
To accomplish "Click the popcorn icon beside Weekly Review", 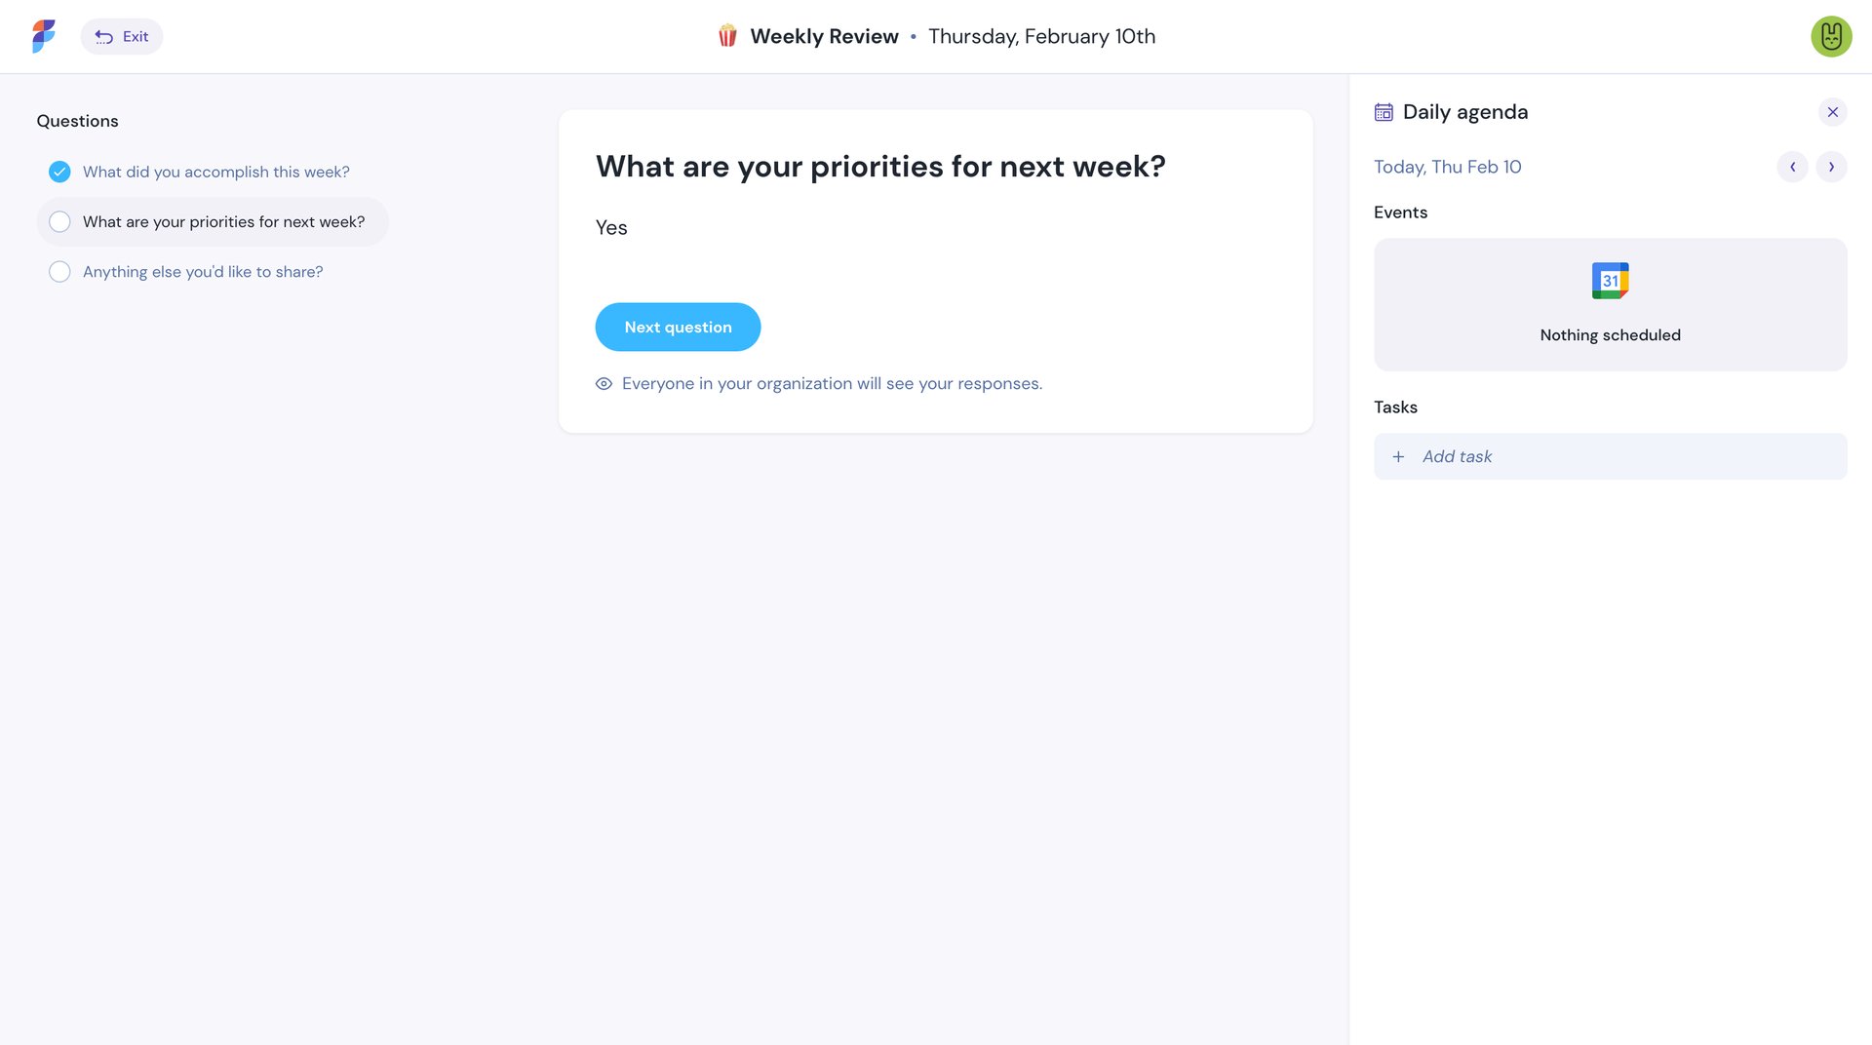I will [x=724, y=36].
